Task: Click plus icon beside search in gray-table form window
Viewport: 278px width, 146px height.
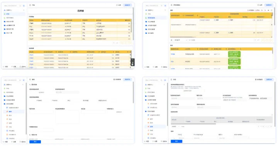Action: coord(165,80)
